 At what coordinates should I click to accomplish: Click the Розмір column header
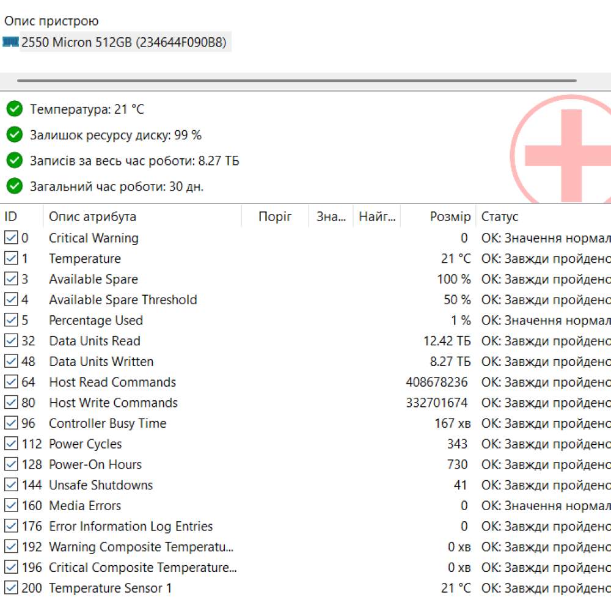[453, 216]
